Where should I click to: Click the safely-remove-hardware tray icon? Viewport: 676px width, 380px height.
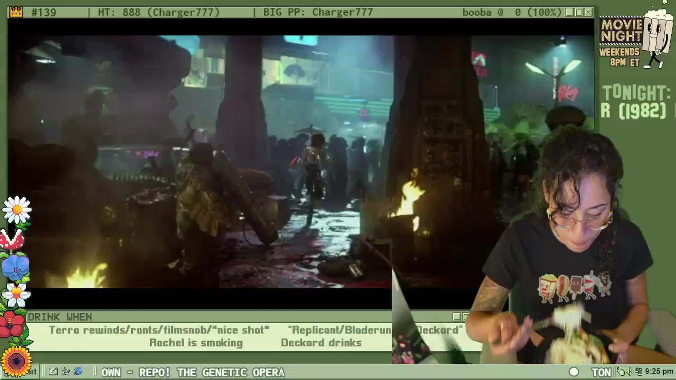click(621, 372)
